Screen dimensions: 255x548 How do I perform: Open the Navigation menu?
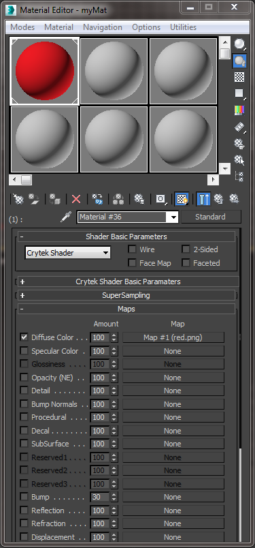[103, 27]
